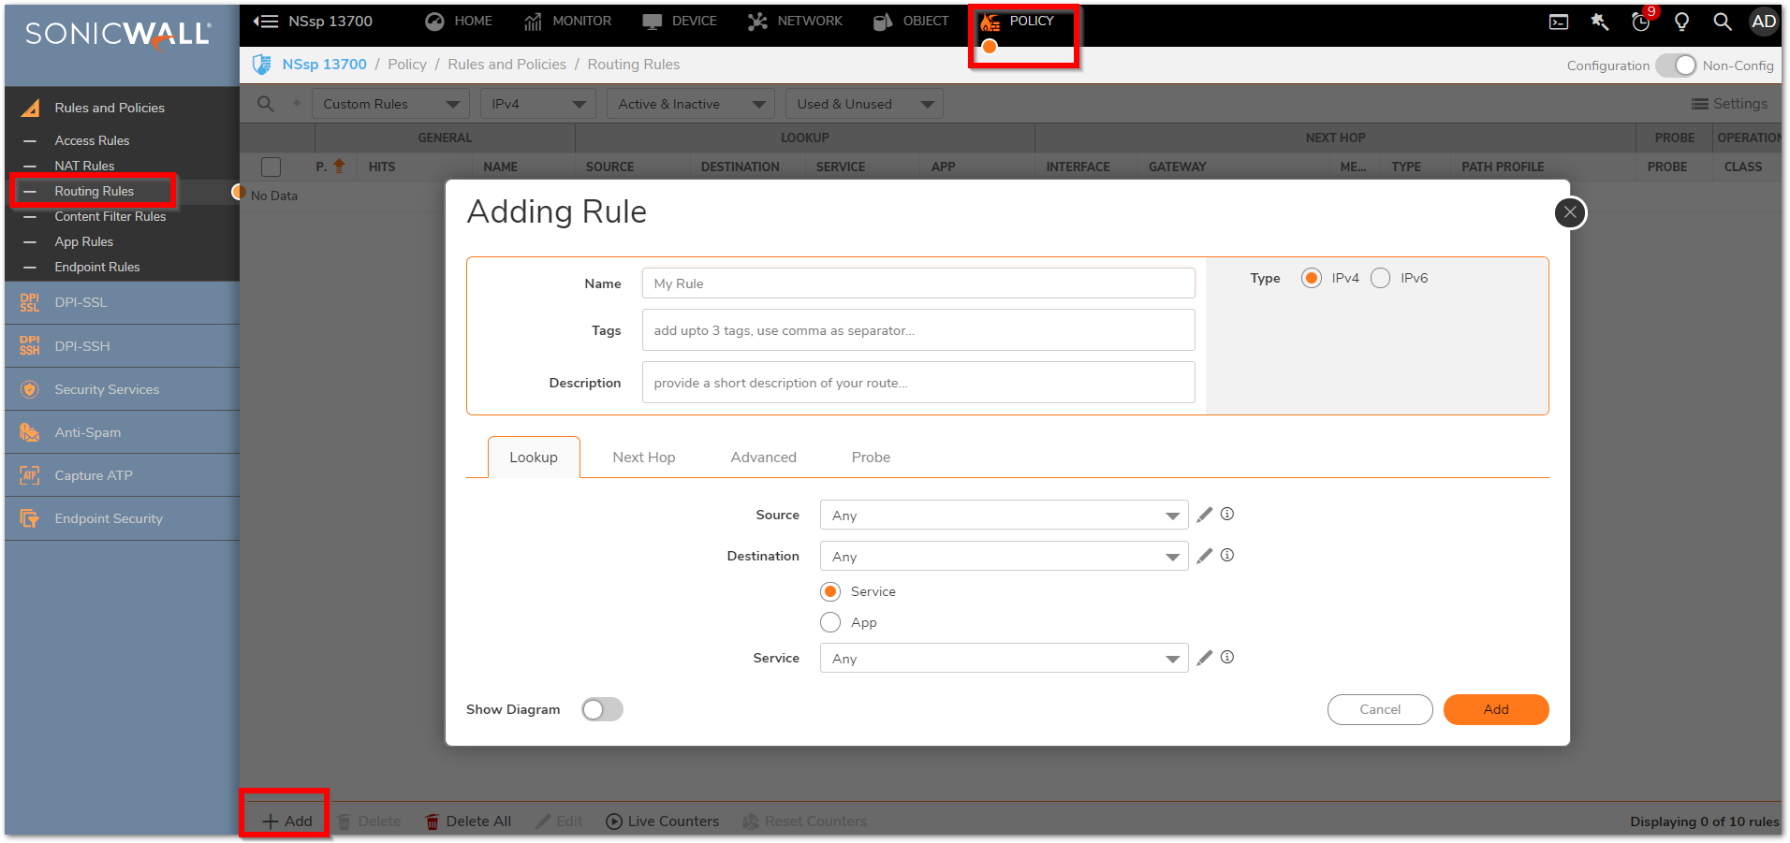
Task: Switch to the Advanced tab
Action: coord(764,457)
